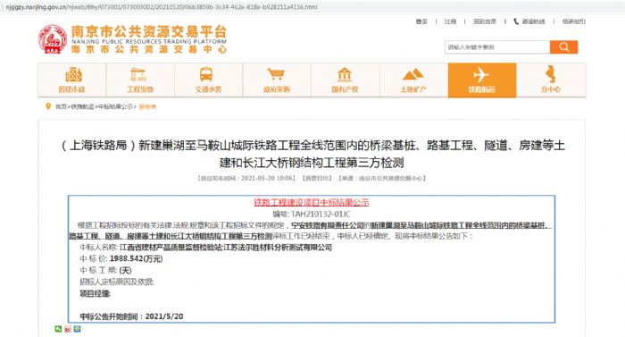Click the orange location pin breadcrumb icon
The image size is (625, 337).
(48, 106)
